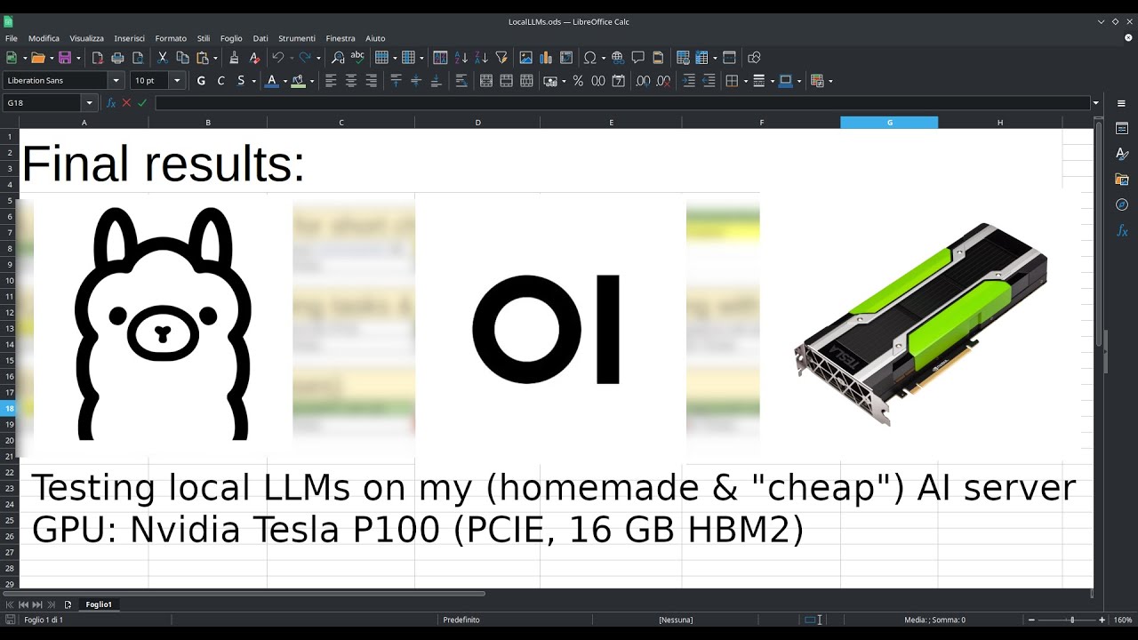Sort ascending A to Z
This screenshot has width=1138, height=640.
[x=461, y=58]
